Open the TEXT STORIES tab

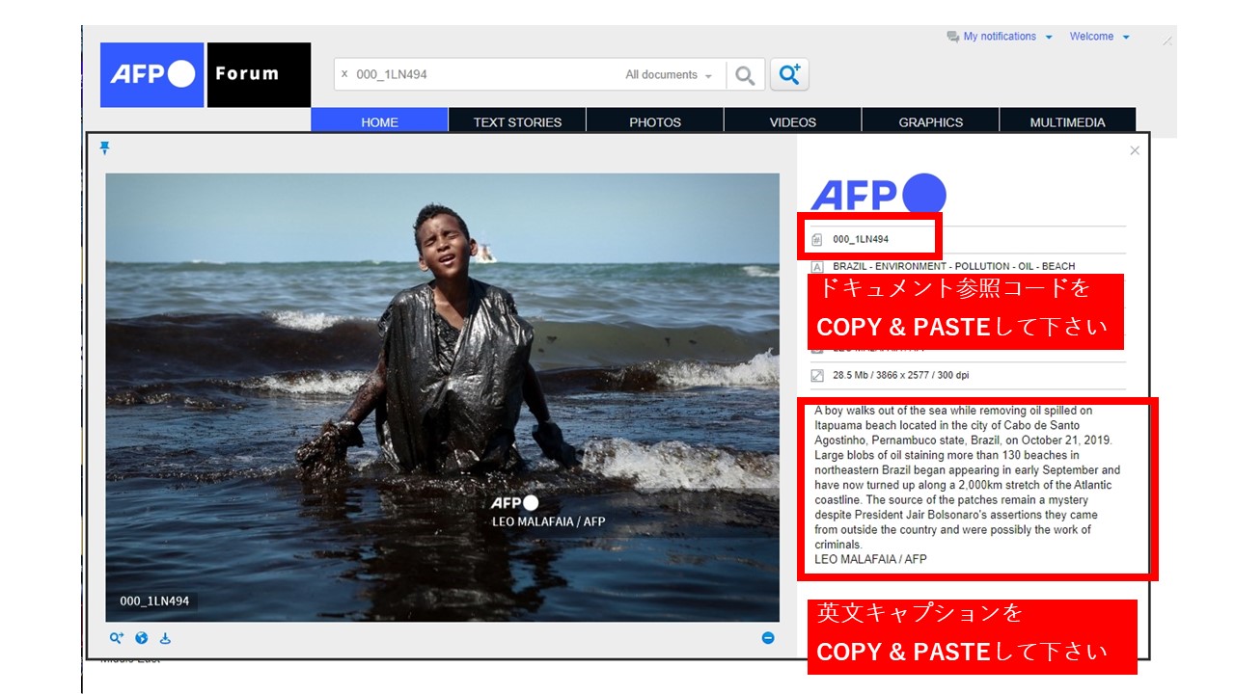(x=517, y=122)
